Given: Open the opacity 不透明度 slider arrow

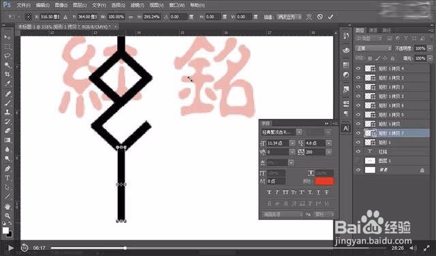Looking at the screenshot, I should pos(430,48).
